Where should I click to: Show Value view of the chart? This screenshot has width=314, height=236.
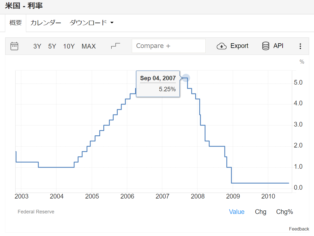click(x=237, y=212)
